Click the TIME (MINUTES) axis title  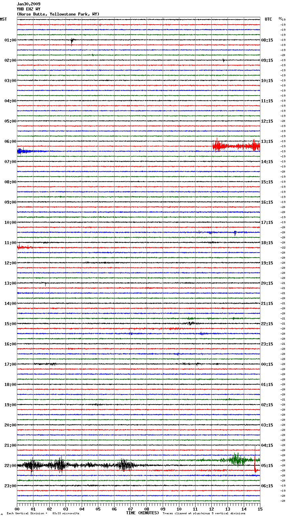(x=142, y=513)
